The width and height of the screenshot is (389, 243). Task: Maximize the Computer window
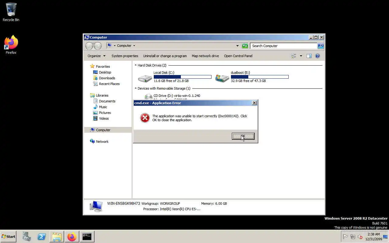pyautogui.click(x=316, y=37)
